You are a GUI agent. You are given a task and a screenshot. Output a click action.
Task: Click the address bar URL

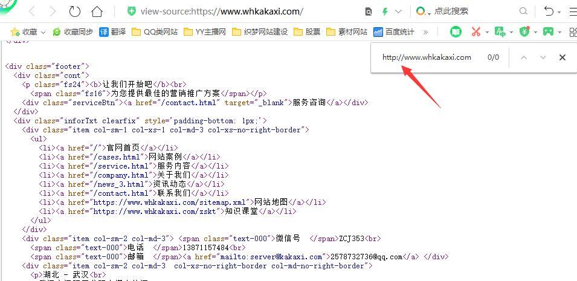pyautogui.click(x=222, y=11)
